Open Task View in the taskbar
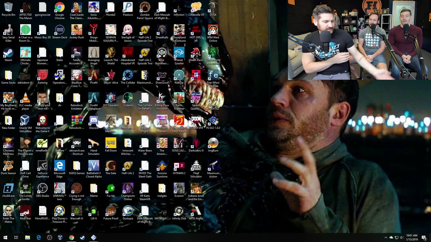The width and height of the screenshot is (431, 242). click(x=16, y=238)
